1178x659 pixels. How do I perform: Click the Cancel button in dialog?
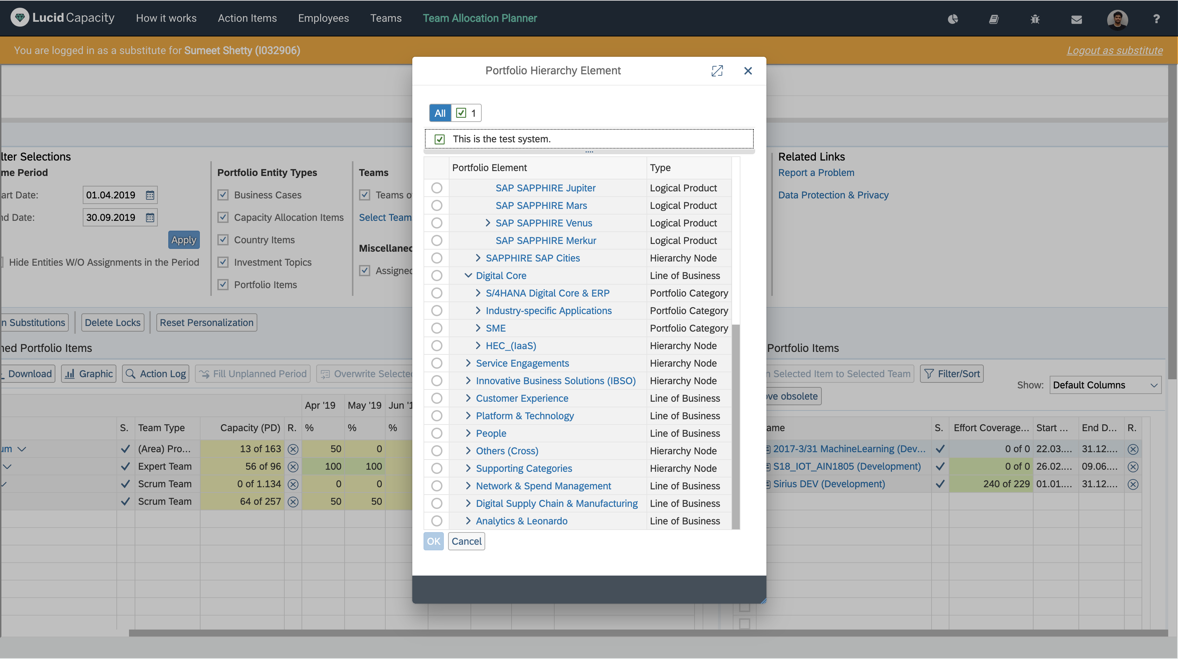coord(466,542)
